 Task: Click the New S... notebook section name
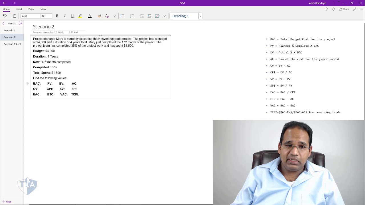(x=12, y=23)
